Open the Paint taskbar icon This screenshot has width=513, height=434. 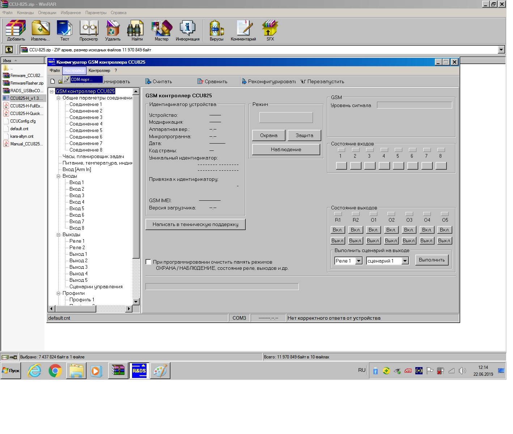point(160,371)
